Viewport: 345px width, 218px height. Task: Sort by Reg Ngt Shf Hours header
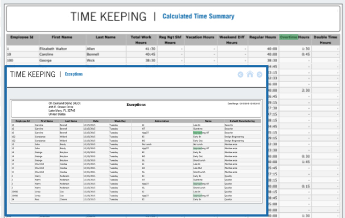coord(170,40)
